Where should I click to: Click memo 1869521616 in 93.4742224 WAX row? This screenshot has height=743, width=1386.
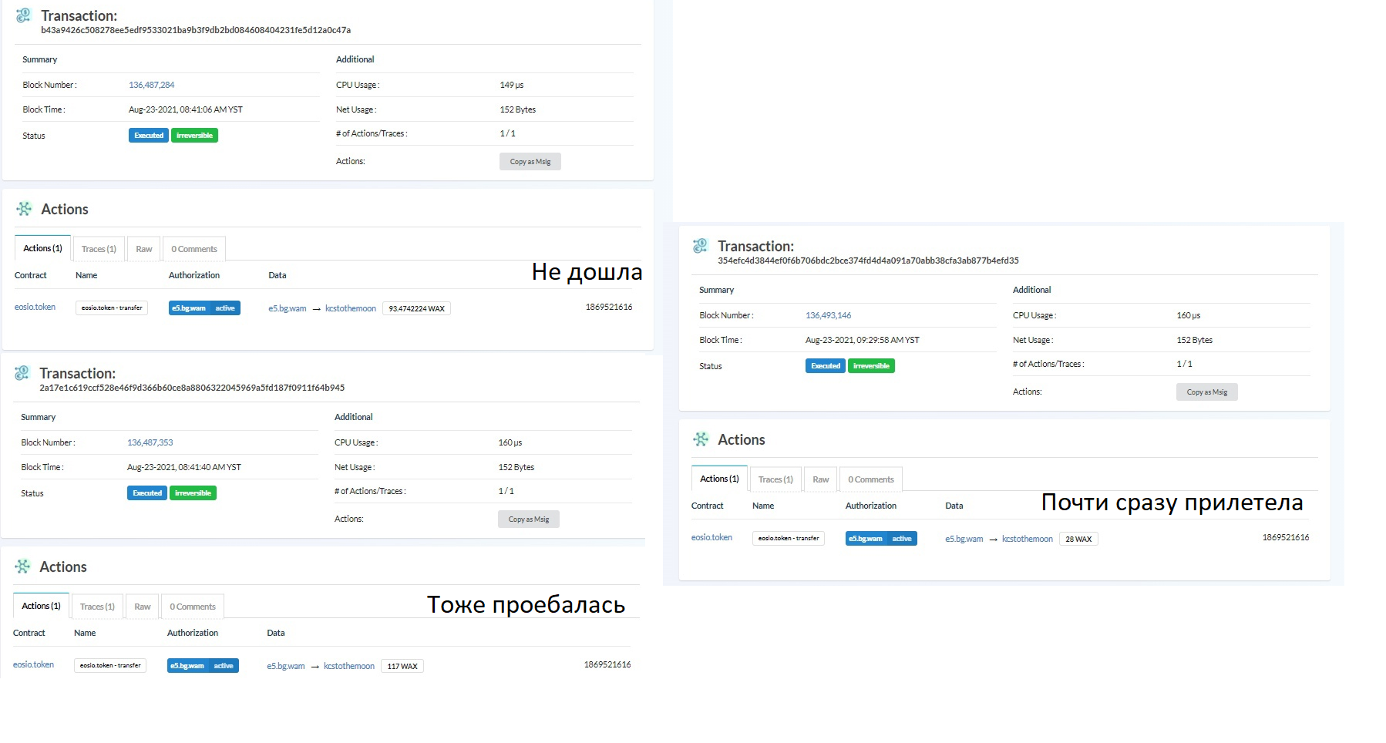pyautogui.click(x=609, y=307)
